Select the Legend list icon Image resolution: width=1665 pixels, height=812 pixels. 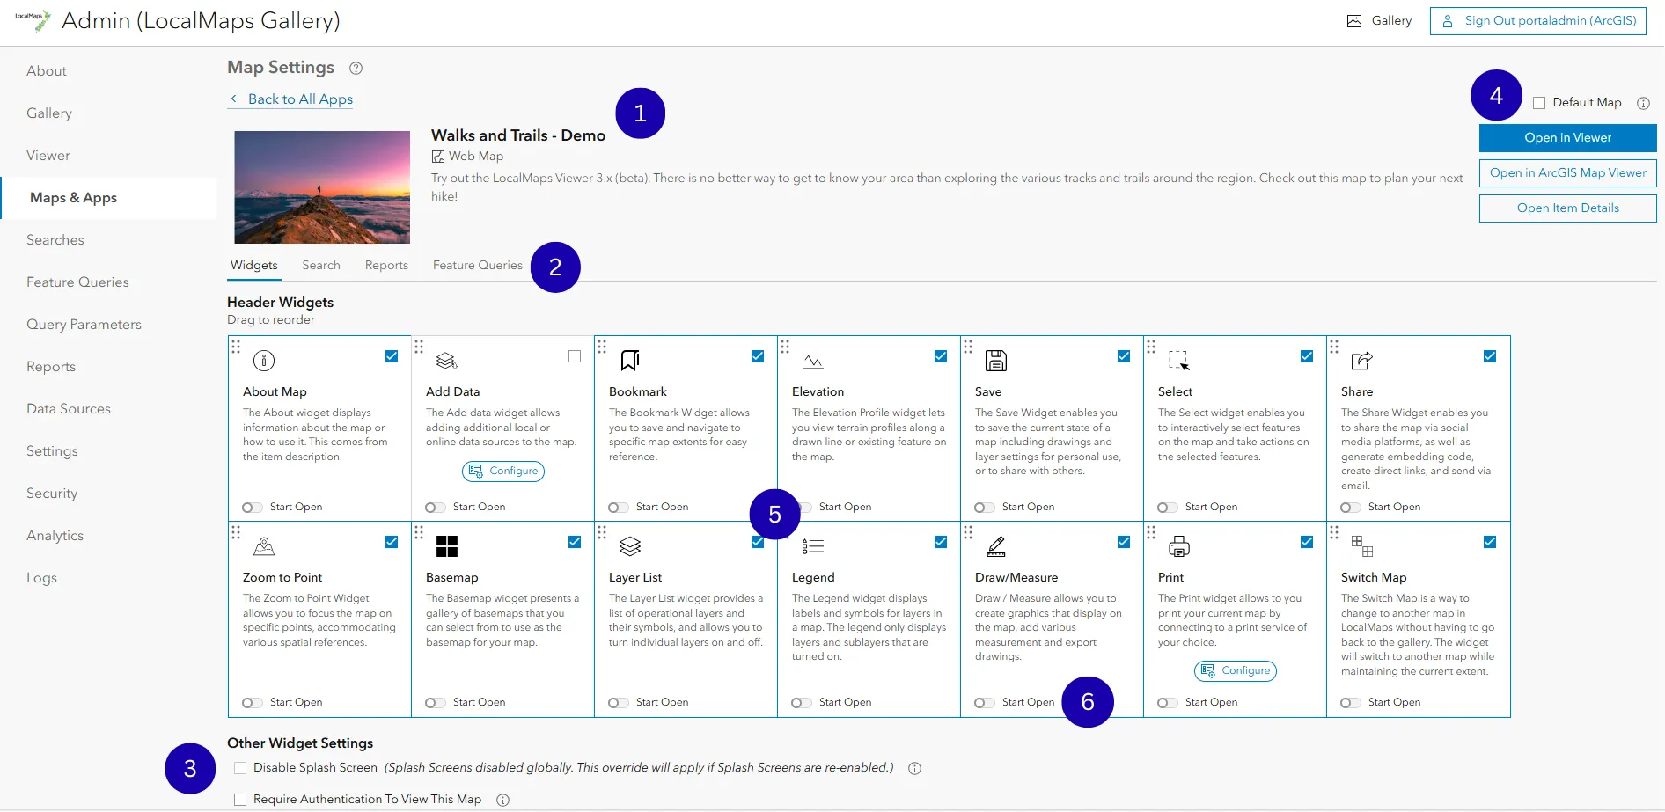tap(812, 545)
